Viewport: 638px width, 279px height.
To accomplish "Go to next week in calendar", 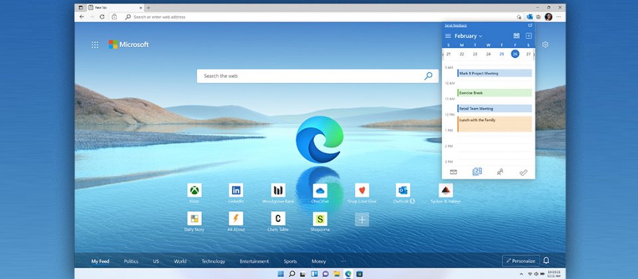I will 534,54.
